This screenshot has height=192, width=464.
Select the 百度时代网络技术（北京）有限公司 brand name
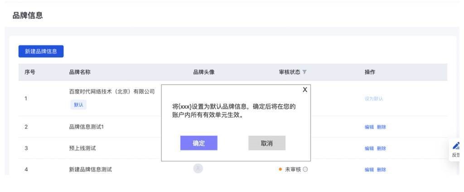[x=111, y=92]
